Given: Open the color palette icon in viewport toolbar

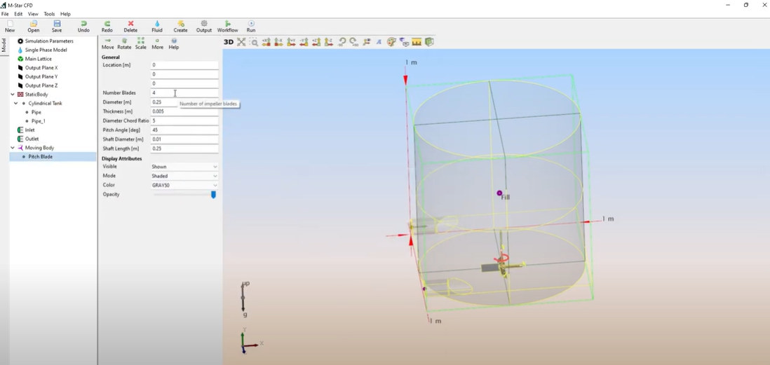Looking at the screenshot, I should coord(391,42).
